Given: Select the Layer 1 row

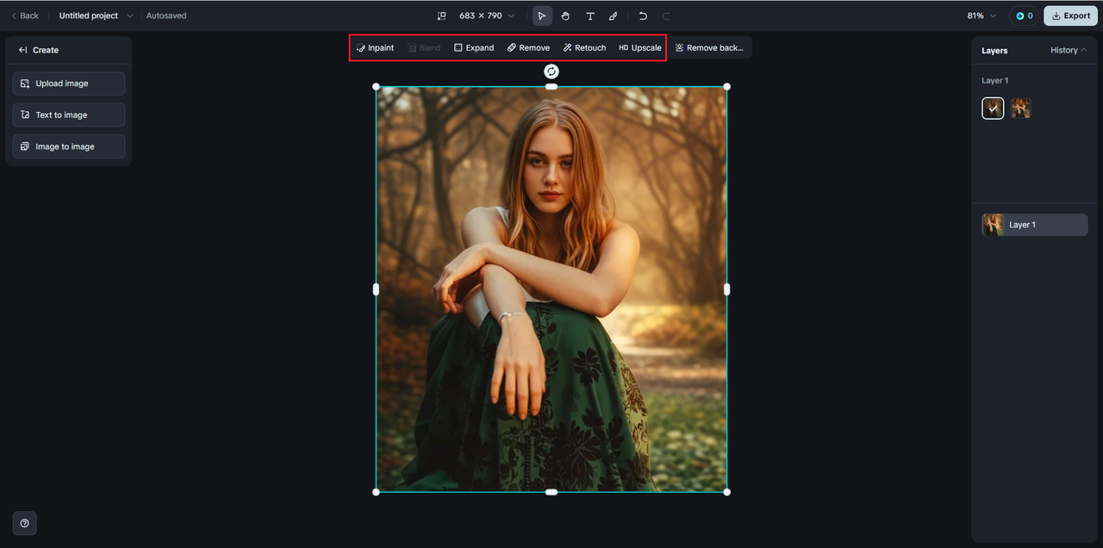Looking at the screenshot, I should 1034,225.
